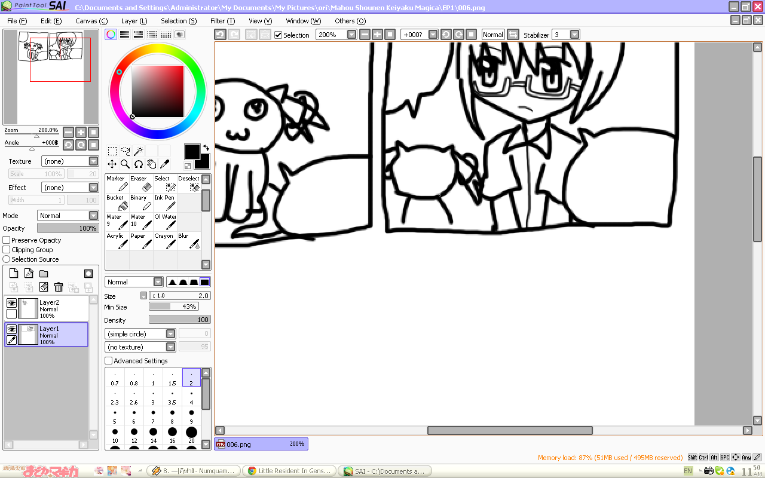Enable Advanced Settings checkbox
This screenshot has width=765, height=478.
(109, 361)
